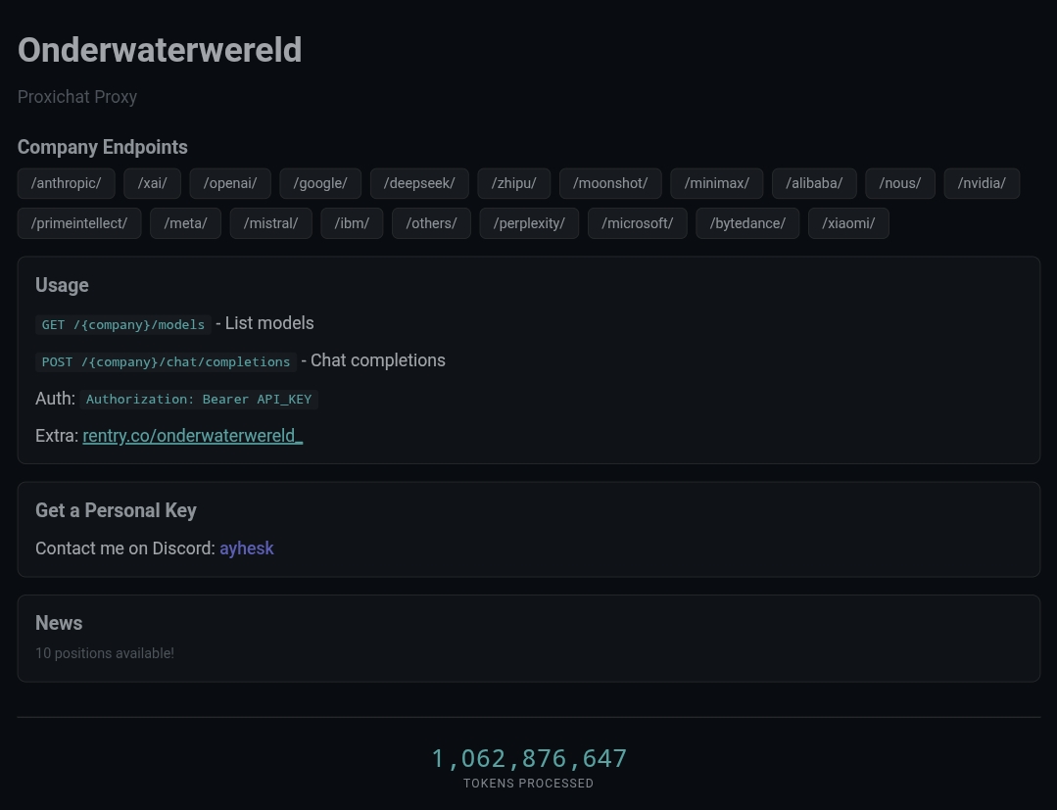Click the ayhesk Discord contact link
Viewport: 1057px width, 810px height.
coord(247,548)
